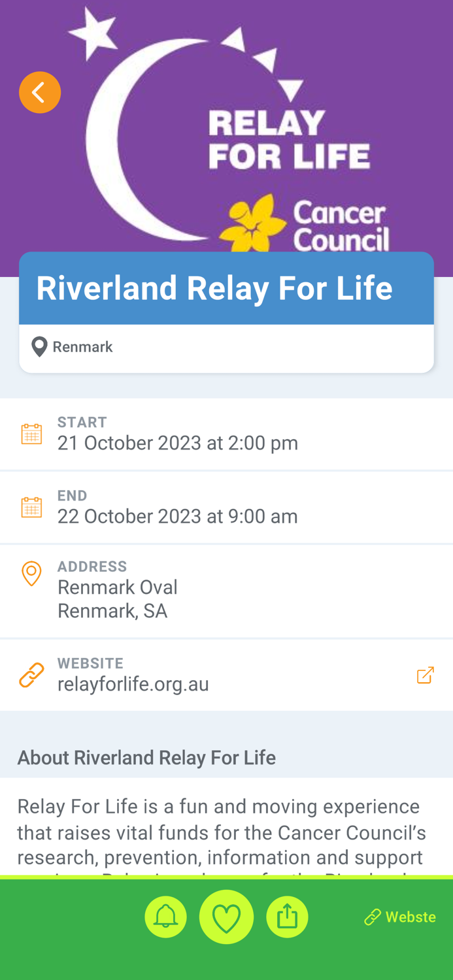The height and width of the screenshot is (980, 453).
Task: Tap the share icon in the bottom bar
Action: click(288, 916)
